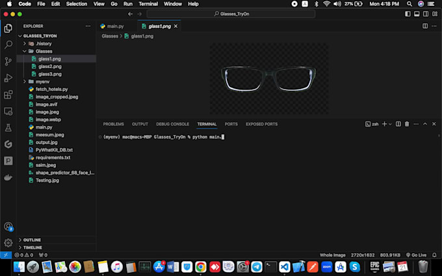Open the Docker view in activity bar
This screenshot has height=276, width=442.
click(8, 177)
